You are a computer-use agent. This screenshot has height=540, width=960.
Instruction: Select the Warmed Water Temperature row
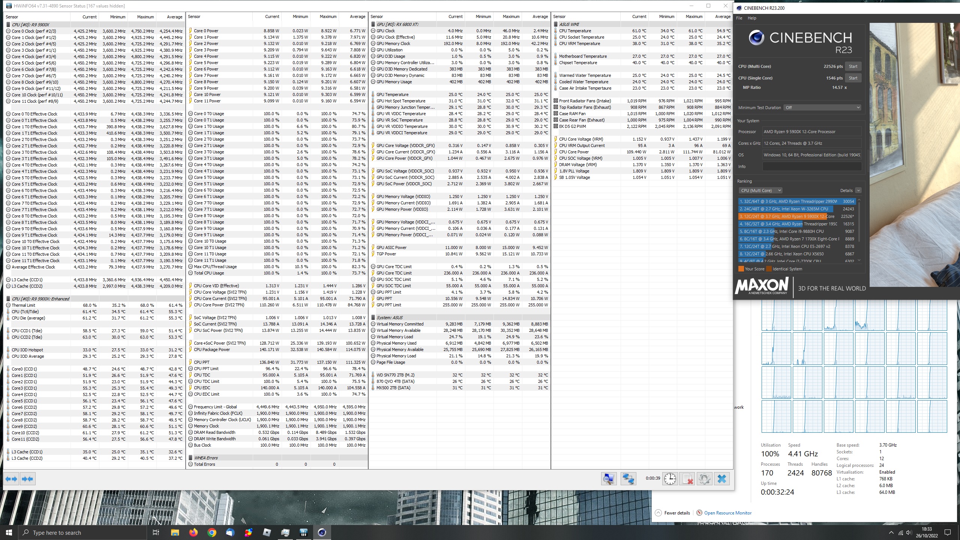pyautogui.click(x=642, y=75)
